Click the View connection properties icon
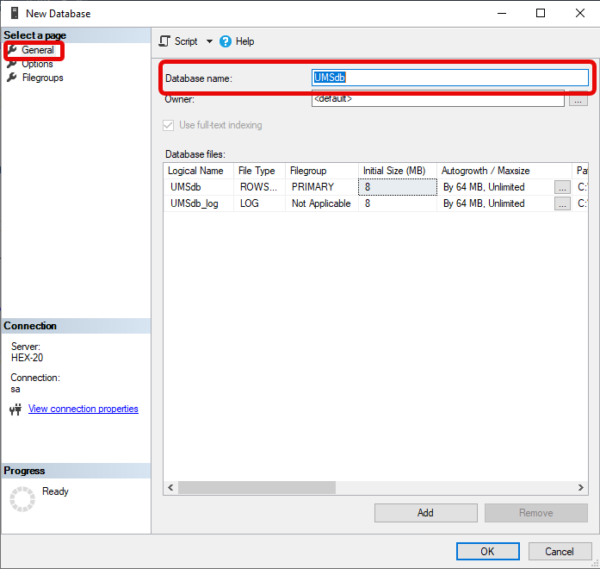This screenshot has width=600, height=569. pyautogui.click(x=15, y=410)
